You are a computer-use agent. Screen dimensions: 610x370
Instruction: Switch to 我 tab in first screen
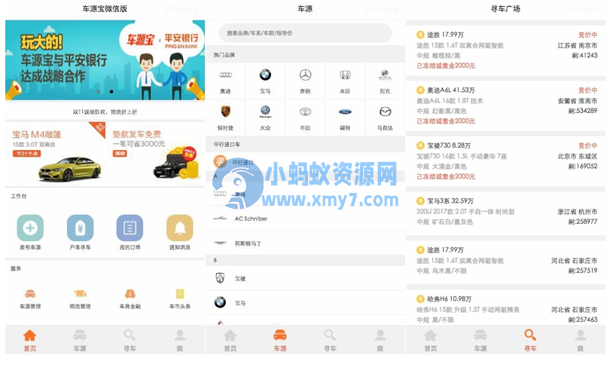(179, 340)
